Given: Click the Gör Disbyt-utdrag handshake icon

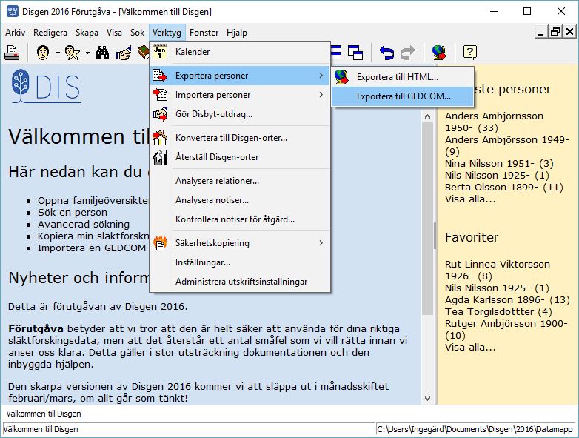Looking at the screenshot, I should 160,114.
